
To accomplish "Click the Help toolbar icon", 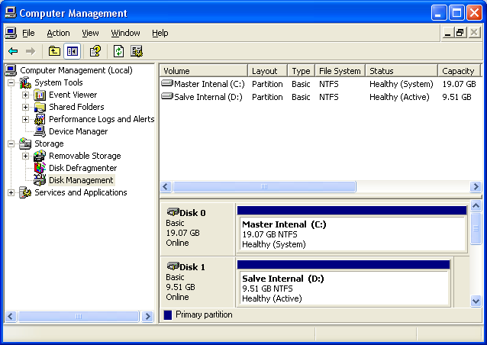I will pos(95,51).
